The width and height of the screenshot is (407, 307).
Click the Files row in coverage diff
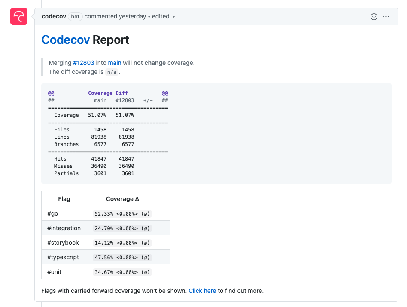(x=94, y=130)
